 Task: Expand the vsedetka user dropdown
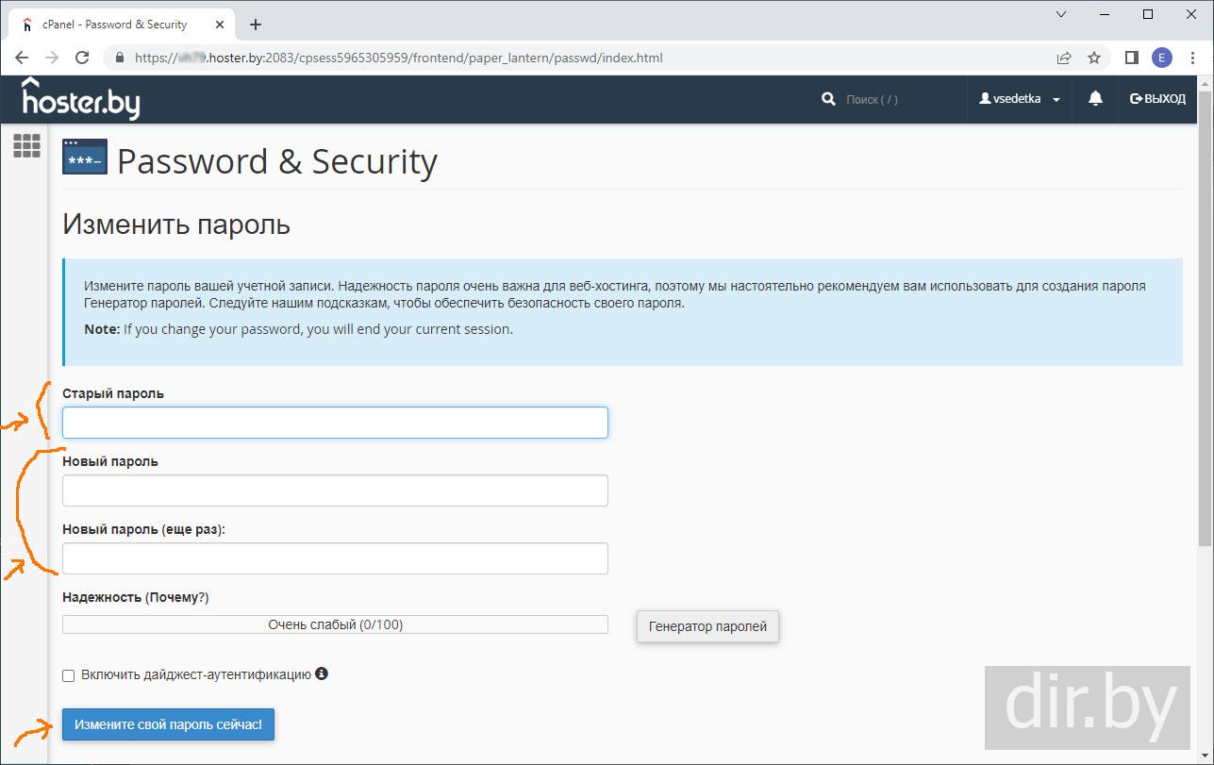[x=1020, y=99]
